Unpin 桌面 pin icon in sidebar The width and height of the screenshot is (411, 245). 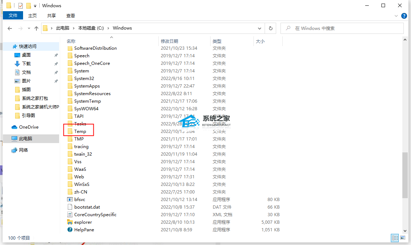click(56, 55)
